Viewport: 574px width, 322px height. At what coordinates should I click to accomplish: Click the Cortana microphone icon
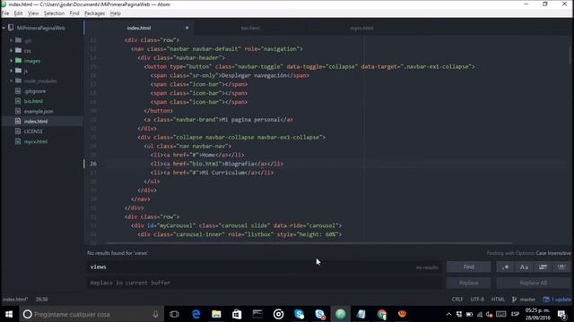pyautogui.click(x=155, y=314)
